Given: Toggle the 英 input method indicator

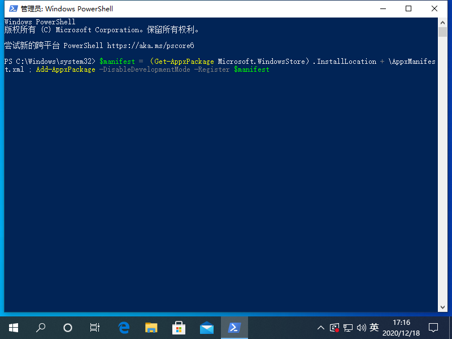Looking at the screenshot, I should pyautogui.click(x=374, y=327).
